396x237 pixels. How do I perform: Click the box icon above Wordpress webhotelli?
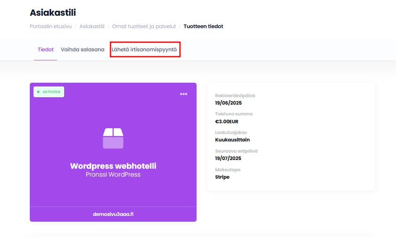pyautogui.click(x=113, y=138)
